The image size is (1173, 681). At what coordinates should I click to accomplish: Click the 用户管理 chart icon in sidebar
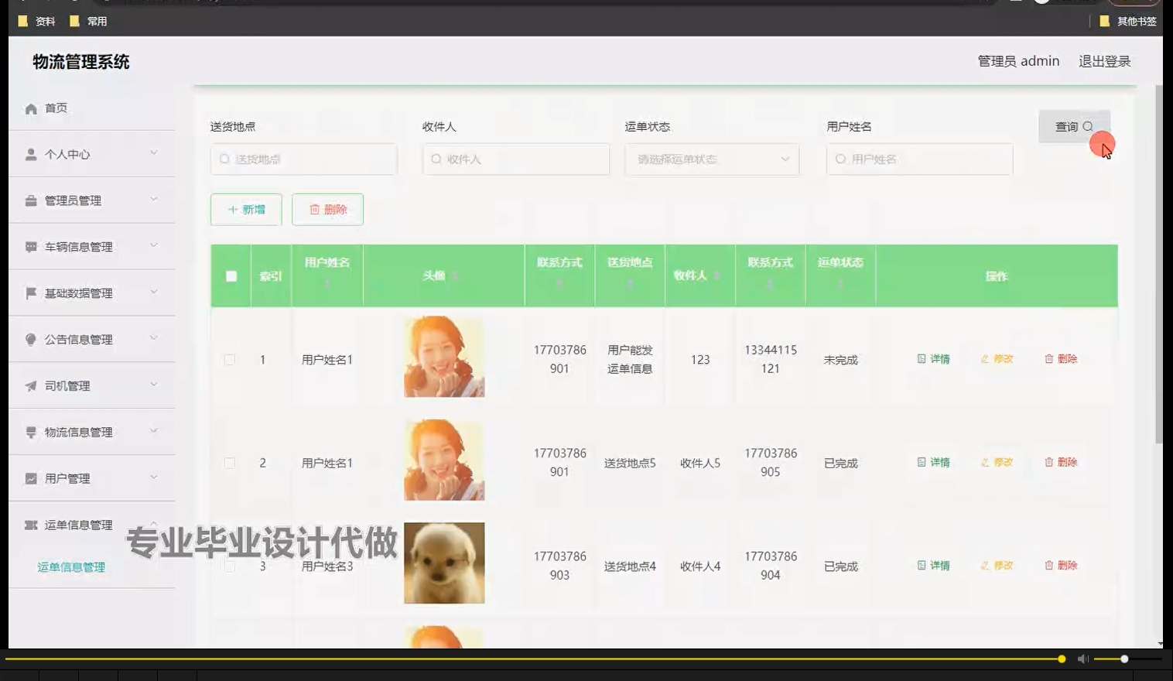pyautogui.click(x=31, y=478)
